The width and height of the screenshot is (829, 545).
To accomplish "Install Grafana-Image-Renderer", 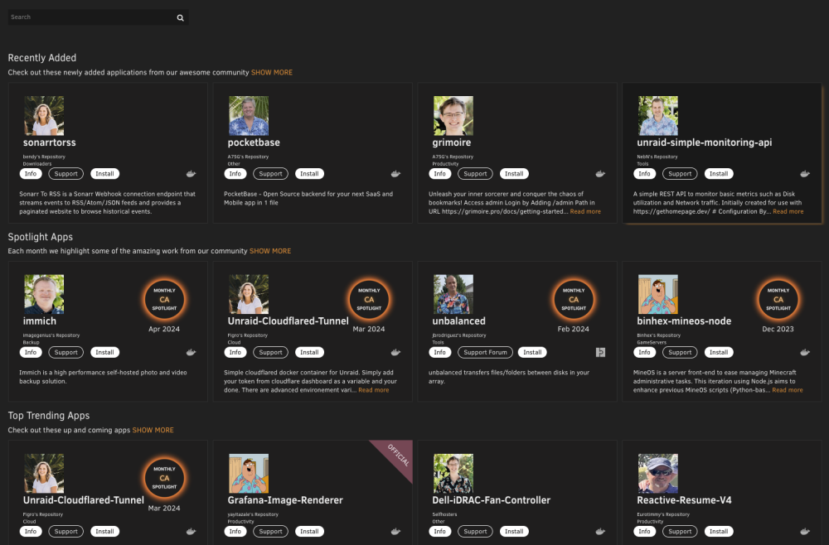I will tap(309, 531).
